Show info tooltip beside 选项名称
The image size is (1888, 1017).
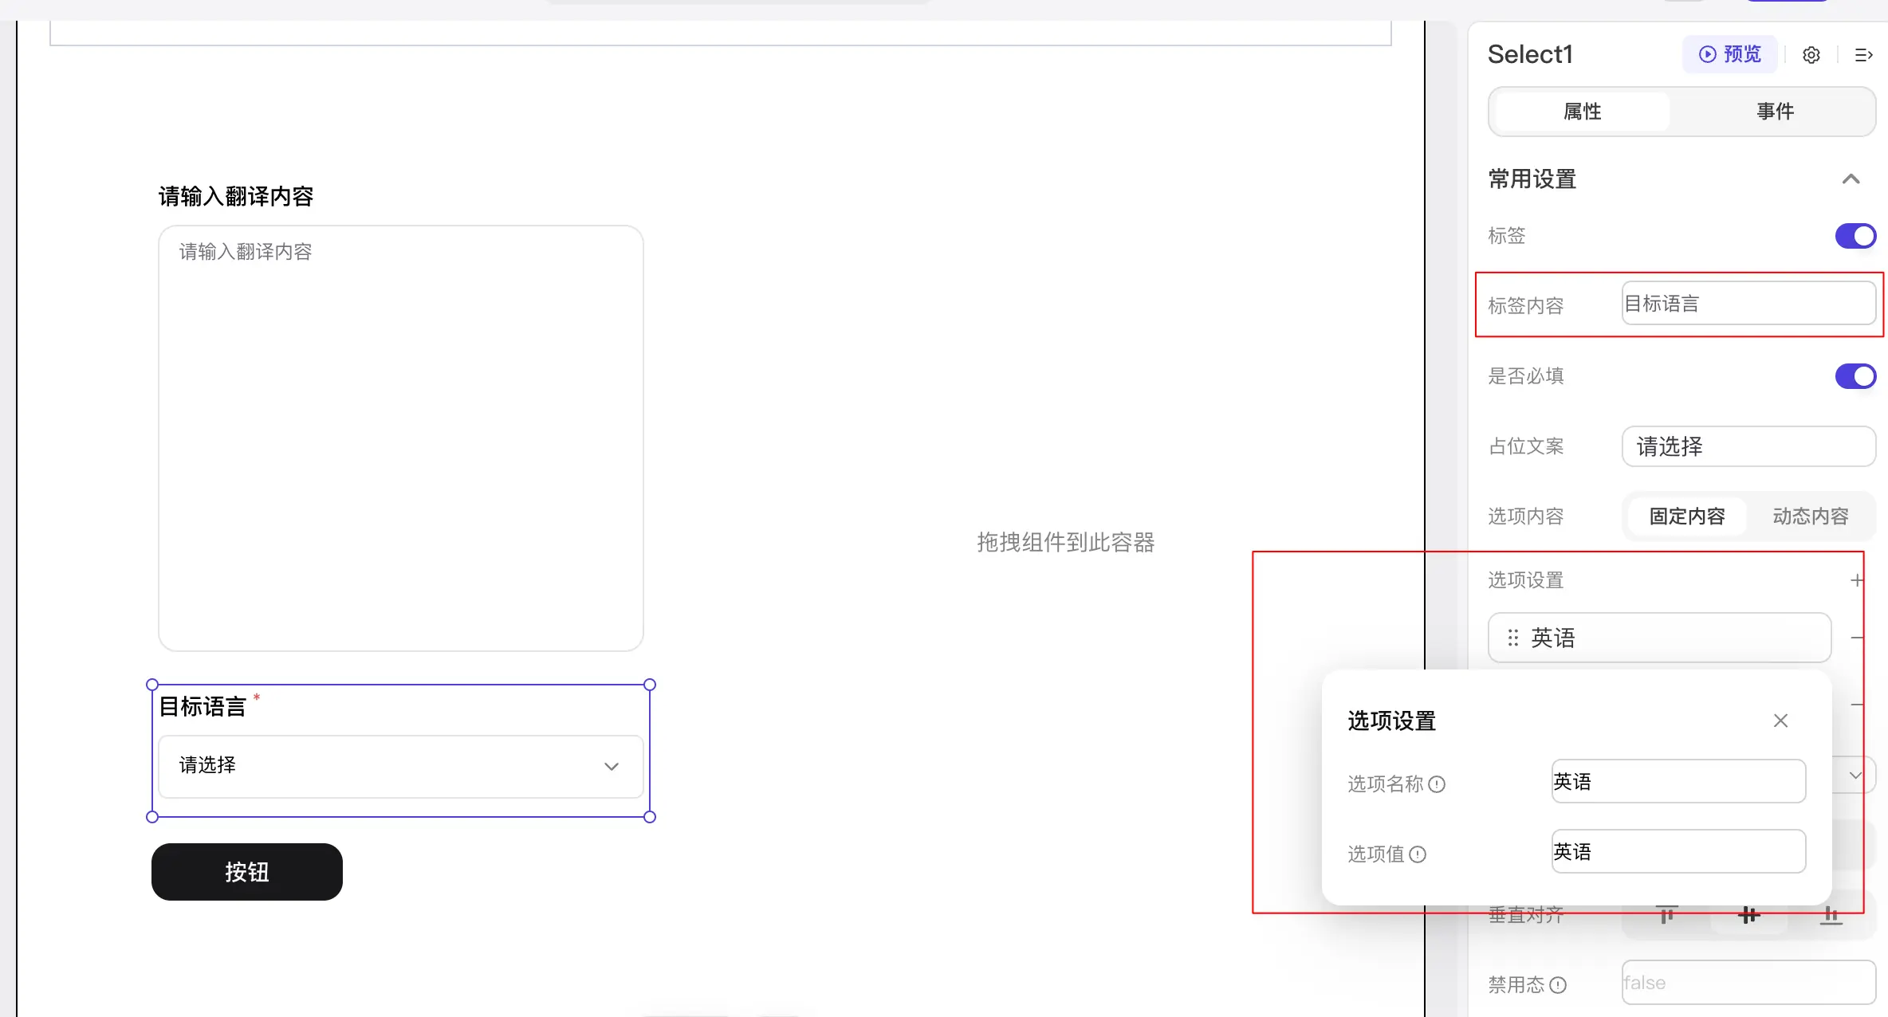[x=1437, y=784]
